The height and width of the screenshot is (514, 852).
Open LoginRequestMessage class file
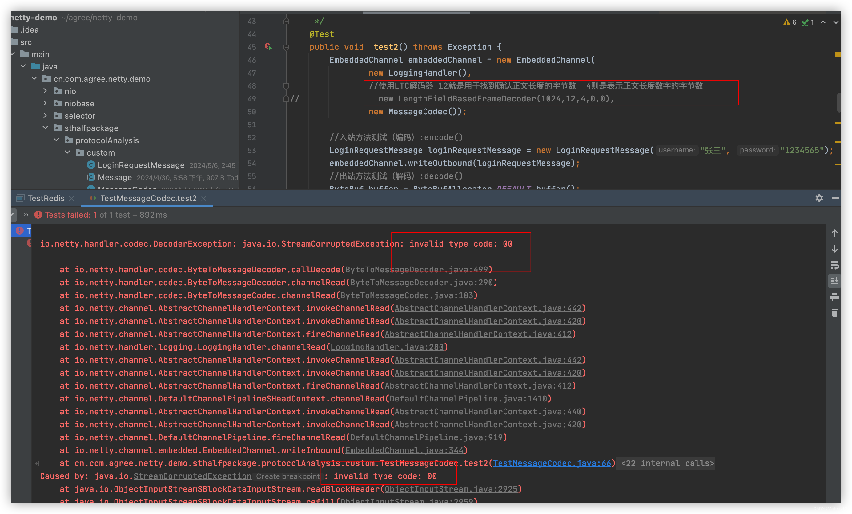point(141,165)
